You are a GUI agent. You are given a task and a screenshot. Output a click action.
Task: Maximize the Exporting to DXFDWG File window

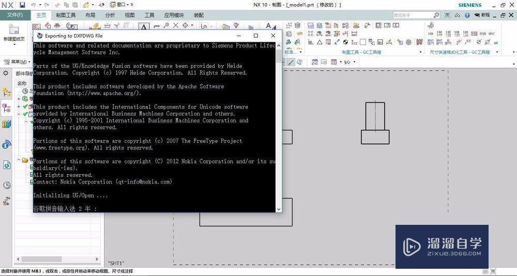click(x=255, y=36)
